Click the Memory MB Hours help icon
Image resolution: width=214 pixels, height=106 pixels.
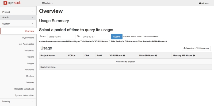pos(194,56)
